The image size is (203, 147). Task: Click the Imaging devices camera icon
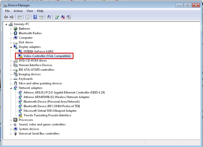point(15,74)
